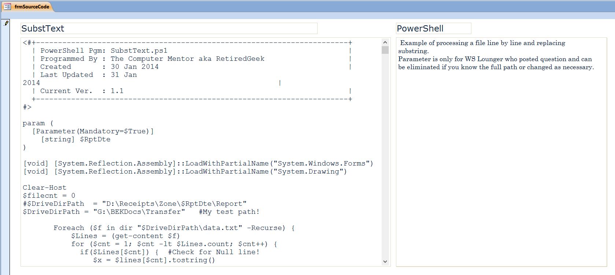
Task: Click the System.Windows.Forms assembly load line
Action: 198,163
